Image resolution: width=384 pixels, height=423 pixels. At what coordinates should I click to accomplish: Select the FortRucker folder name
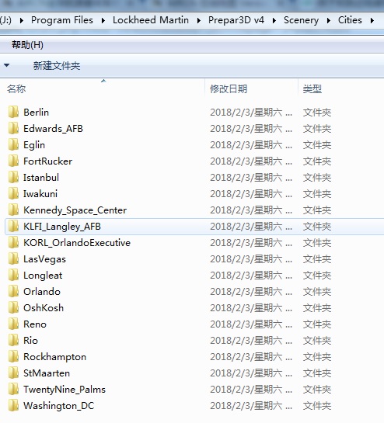pos(48,161)
